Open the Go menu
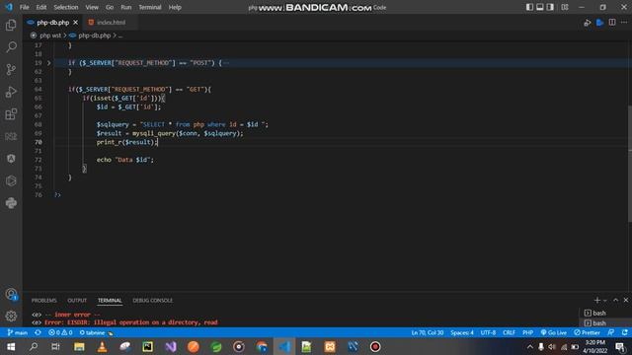The height and width of the screenshot is (355, 632). [x=110, y=7]
